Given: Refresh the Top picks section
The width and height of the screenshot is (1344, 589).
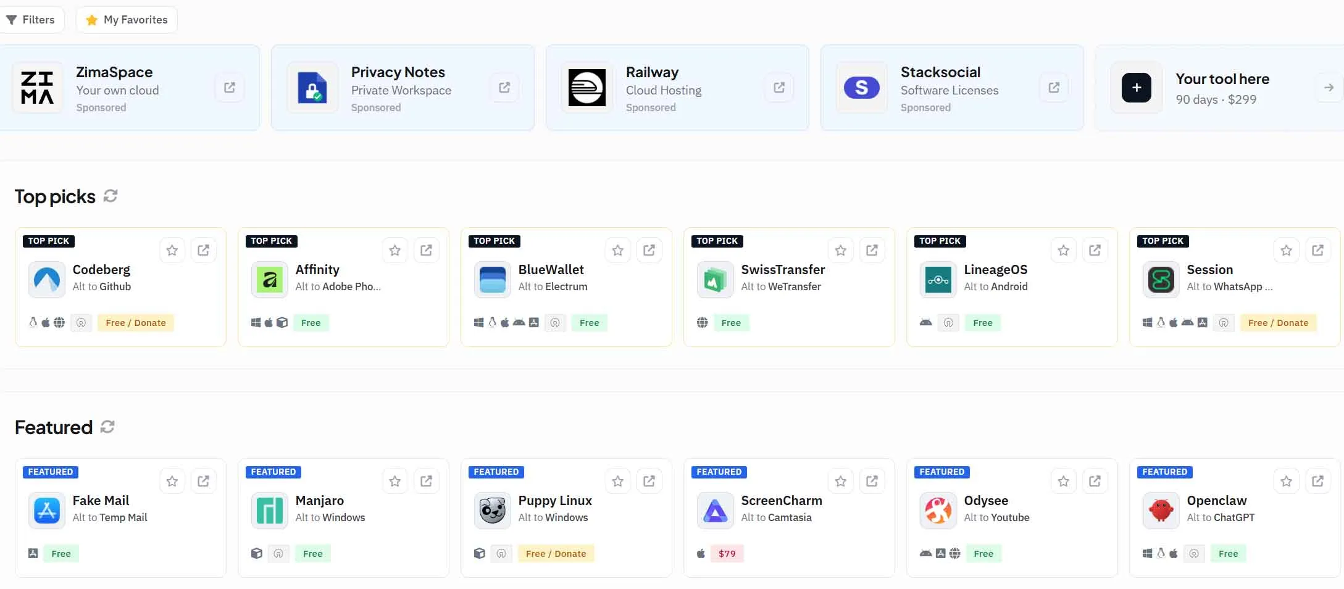Looking at the screenshot, I should click(111, 196).
